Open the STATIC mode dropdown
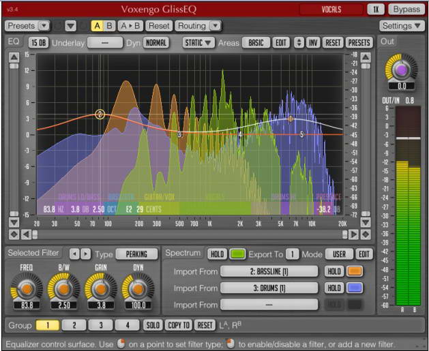 pos(198,42)
